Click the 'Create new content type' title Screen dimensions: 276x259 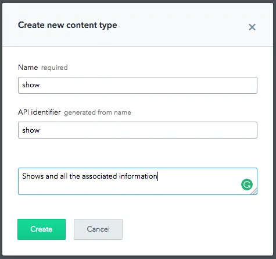(67, 26)
